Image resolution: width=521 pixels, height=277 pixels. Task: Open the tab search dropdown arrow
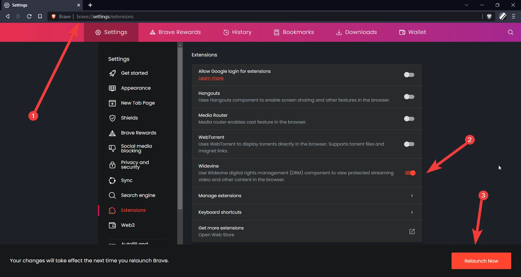click(466, 5)
